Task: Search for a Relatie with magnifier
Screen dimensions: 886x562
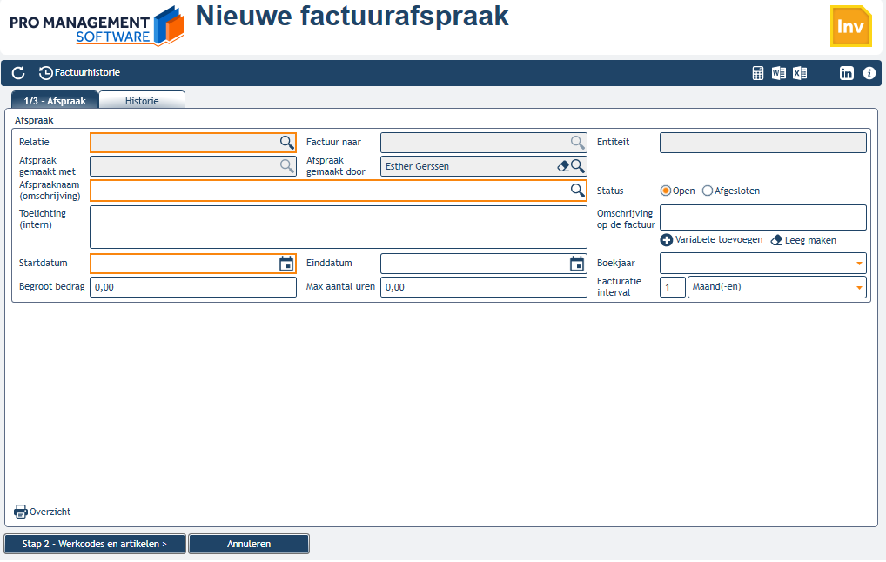Action: tap(287, 143)
